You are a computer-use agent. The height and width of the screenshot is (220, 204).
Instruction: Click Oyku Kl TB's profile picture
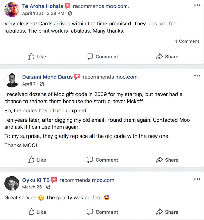12,183
